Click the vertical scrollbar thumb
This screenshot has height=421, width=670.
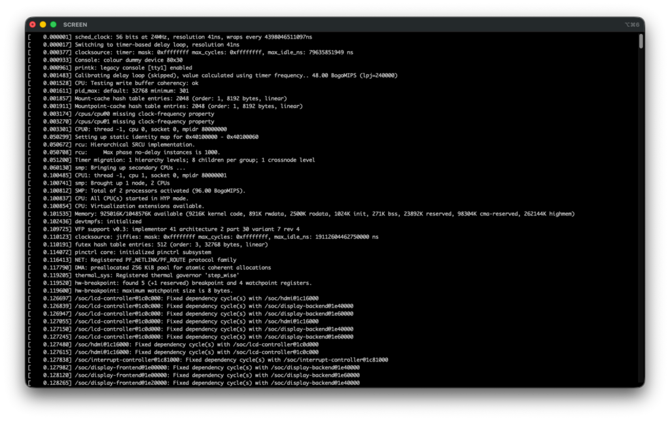click(x=641, y=41)
